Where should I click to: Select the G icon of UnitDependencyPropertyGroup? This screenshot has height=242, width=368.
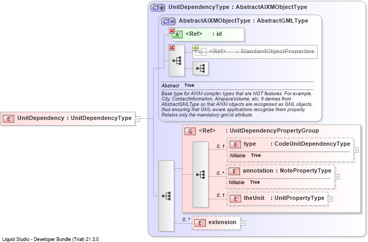[190, 132]
